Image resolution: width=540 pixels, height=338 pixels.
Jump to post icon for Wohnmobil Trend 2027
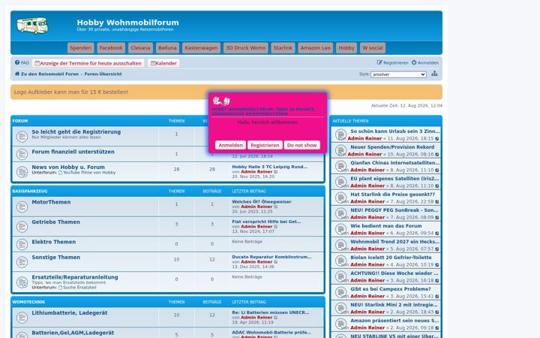pyautogui.click(x=437, y=249)
